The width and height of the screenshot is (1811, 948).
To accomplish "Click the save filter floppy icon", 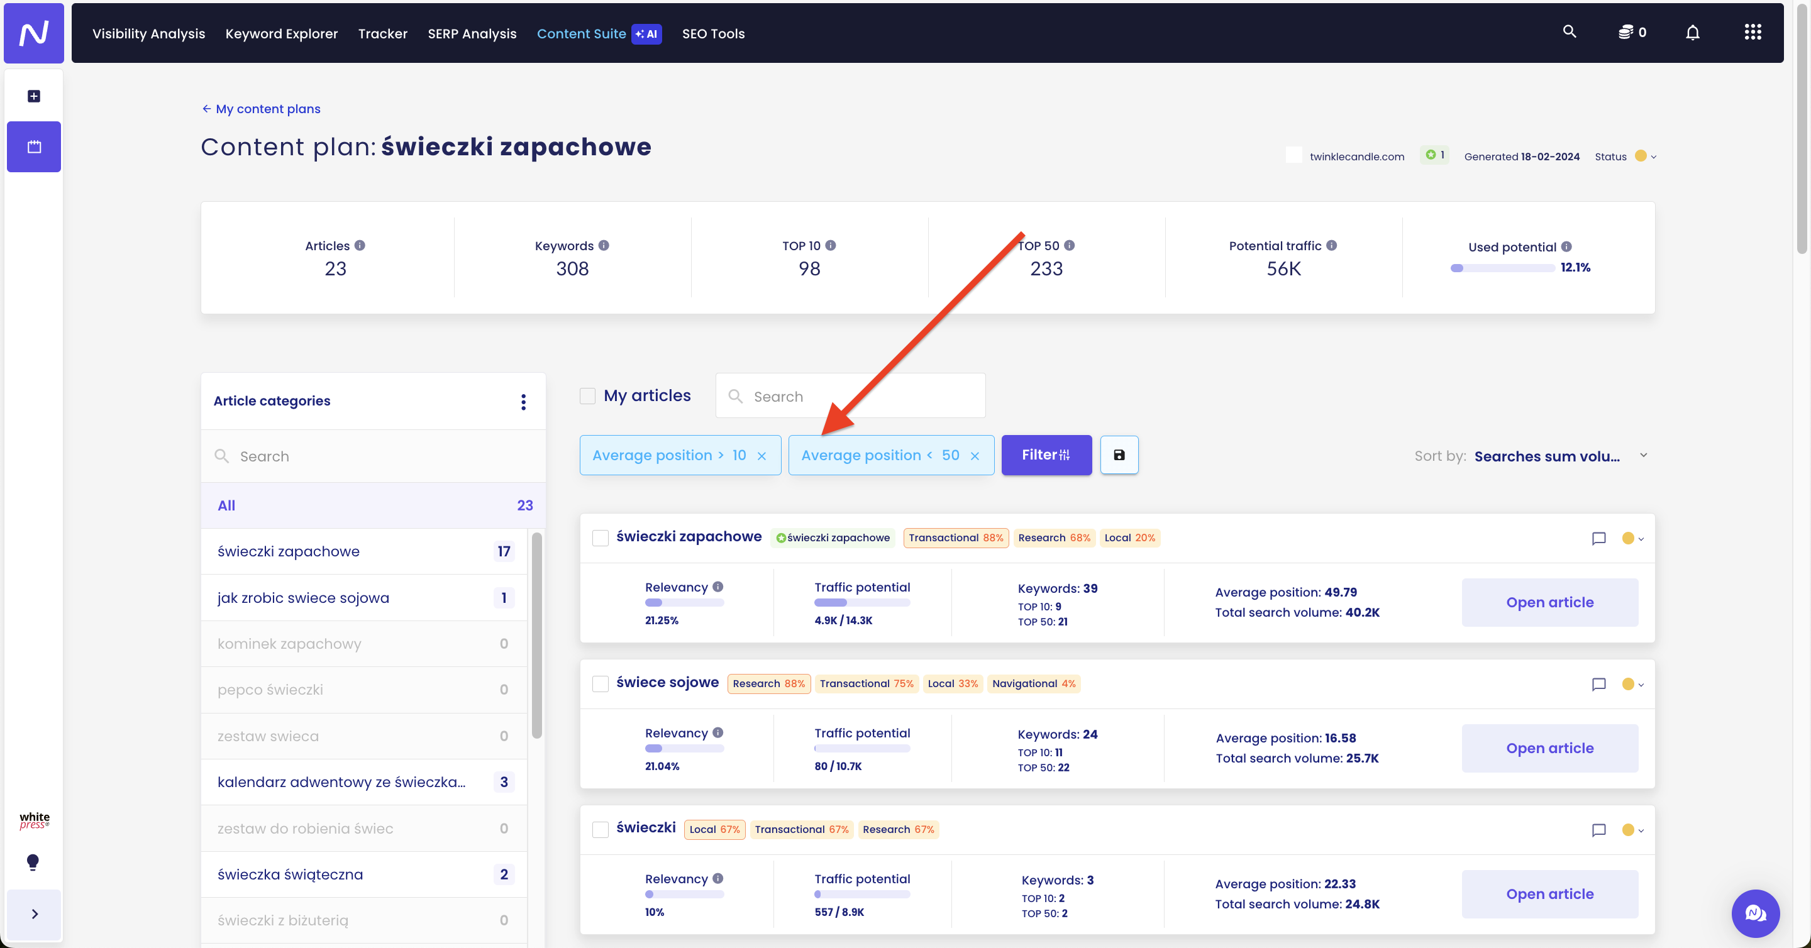I will [1119, 455].
